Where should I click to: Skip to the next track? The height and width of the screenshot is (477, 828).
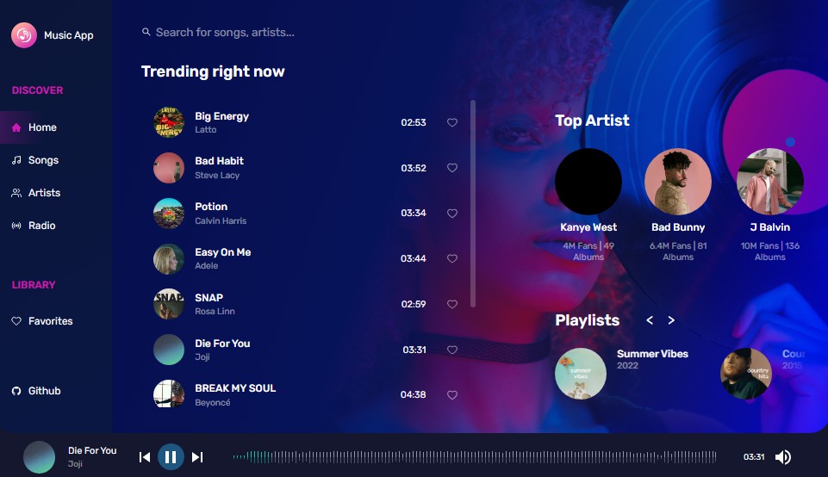[197, 457]
